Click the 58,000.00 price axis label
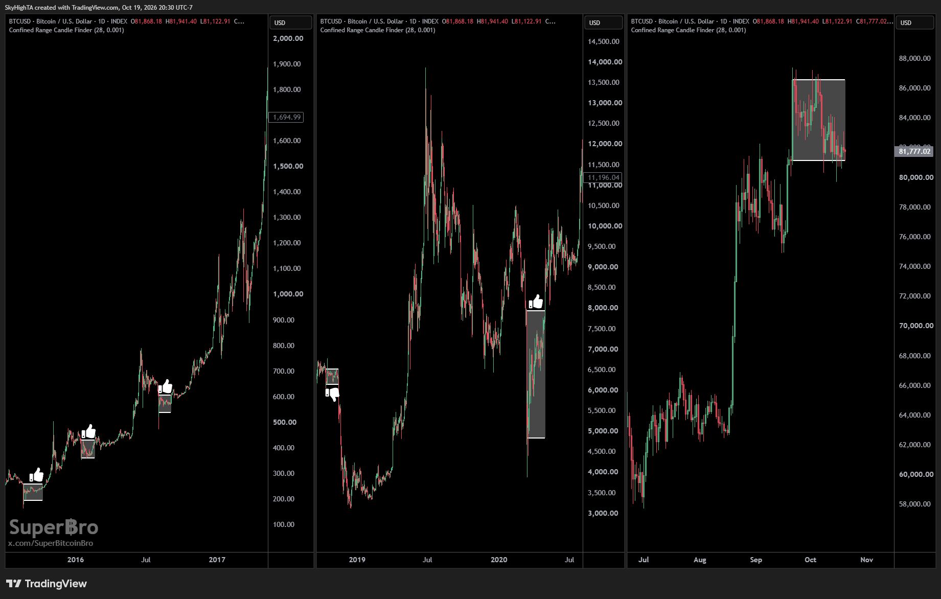The width and height of the screenshot is (941, 599). pos(915,504)
